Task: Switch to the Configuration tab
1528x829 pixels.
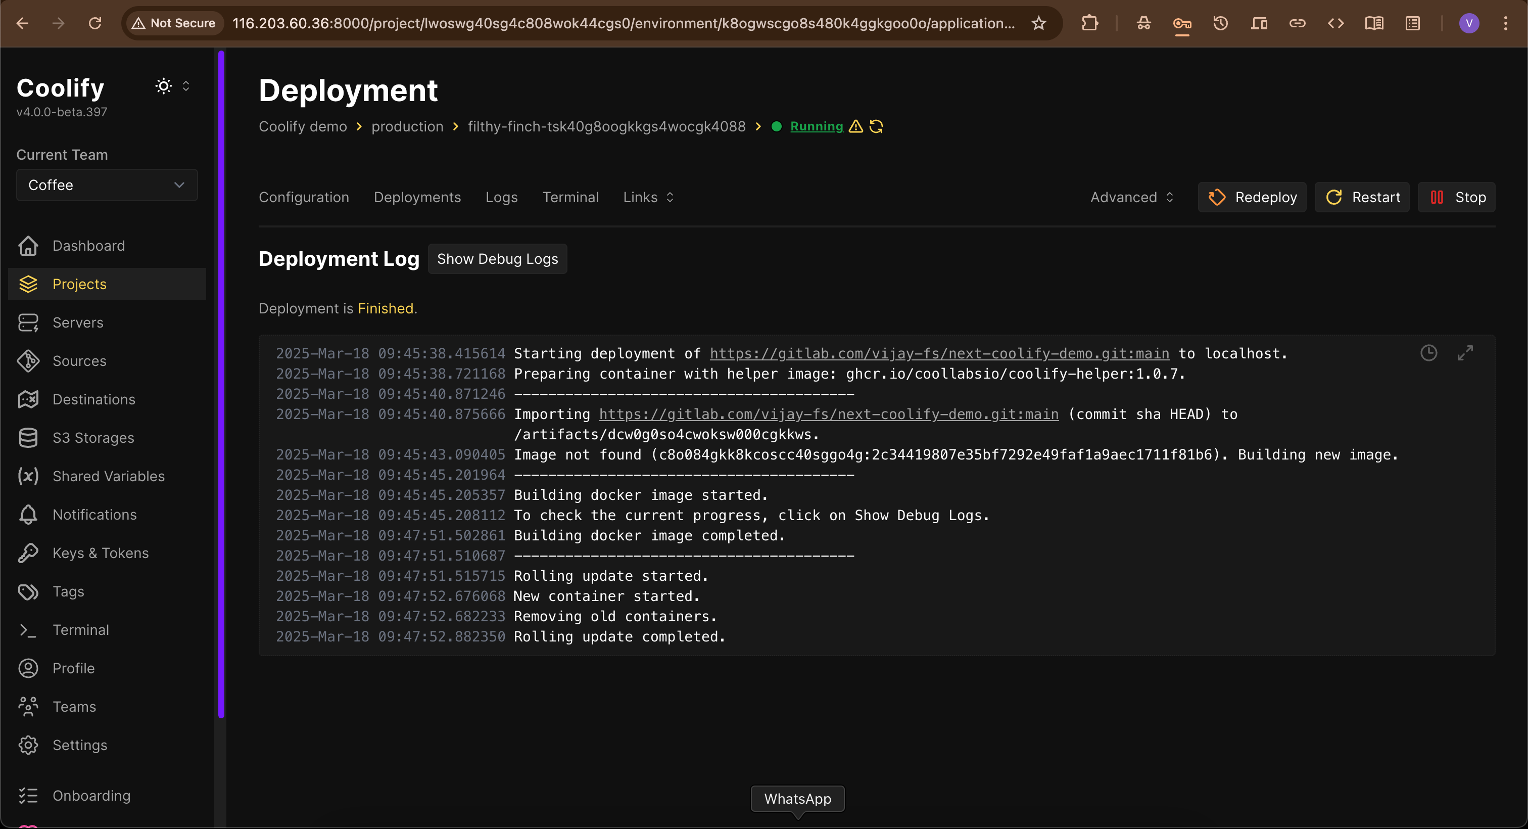Action: coord(304,197)
